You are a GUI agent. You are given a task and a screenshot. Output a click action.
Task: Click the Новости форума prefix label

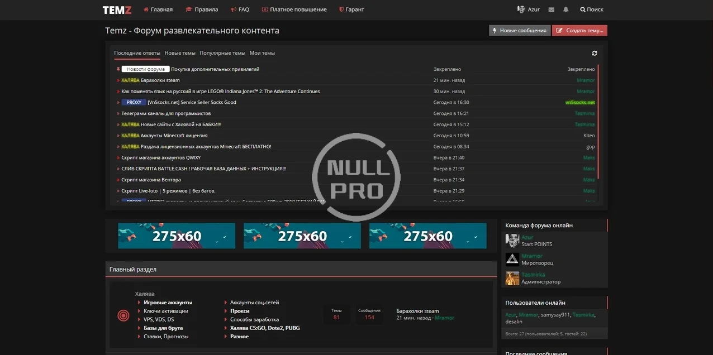point(145,69)
